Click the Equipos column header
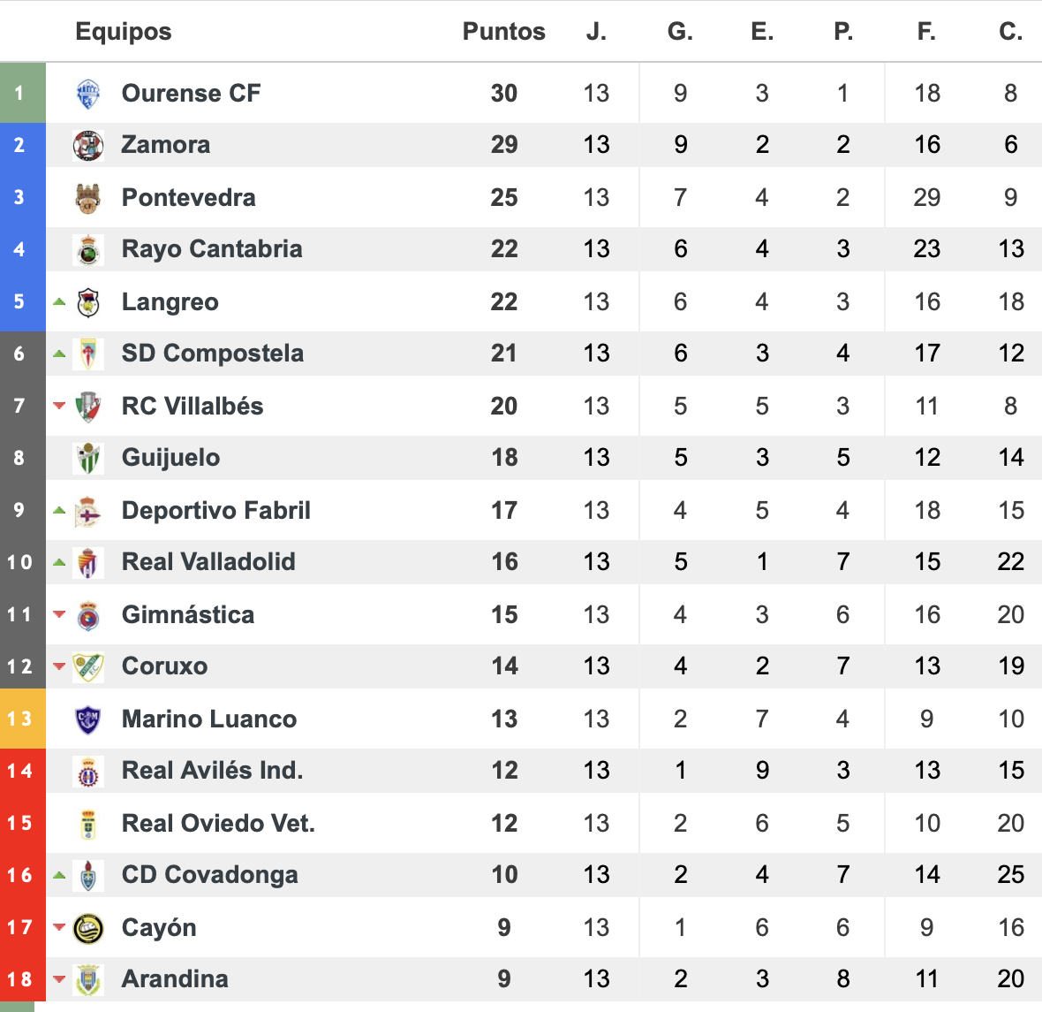The image size is (1042, 1012). tap(124, 31)
